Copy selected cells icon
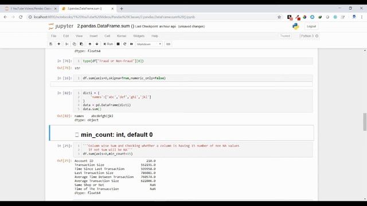 pos(74,44)
